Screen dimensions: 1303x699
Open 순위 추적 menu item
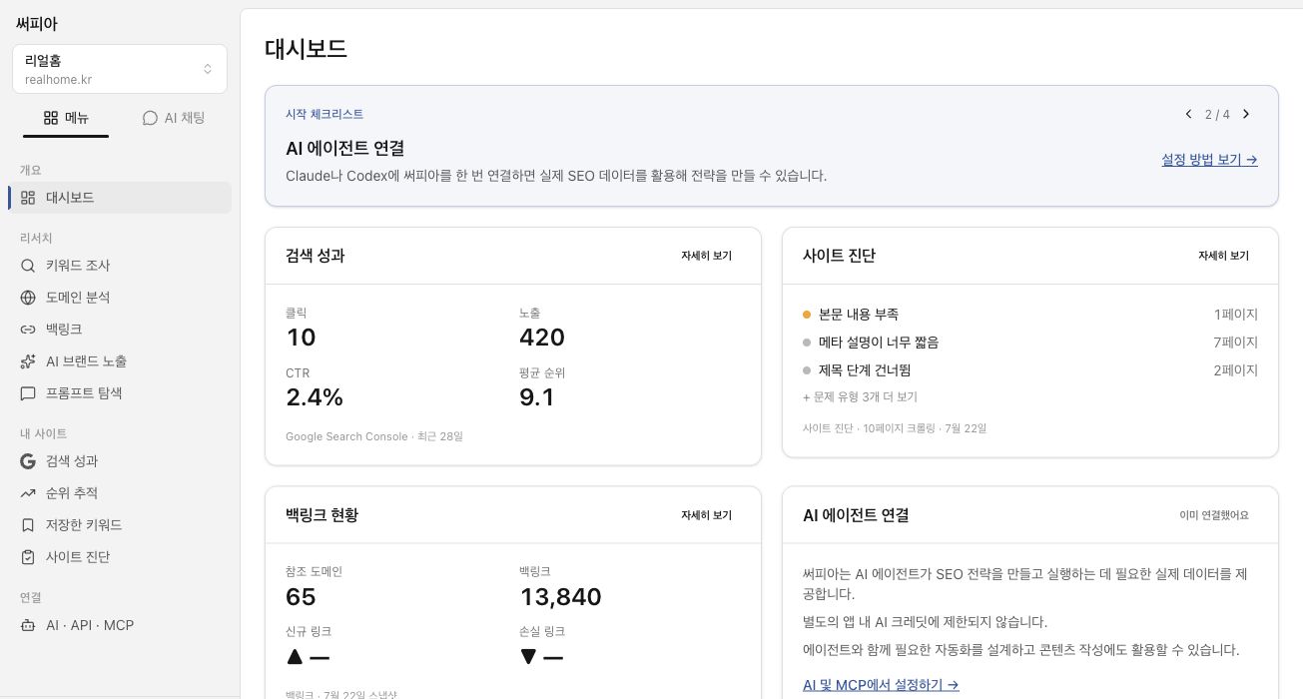[x=120, y=493]
